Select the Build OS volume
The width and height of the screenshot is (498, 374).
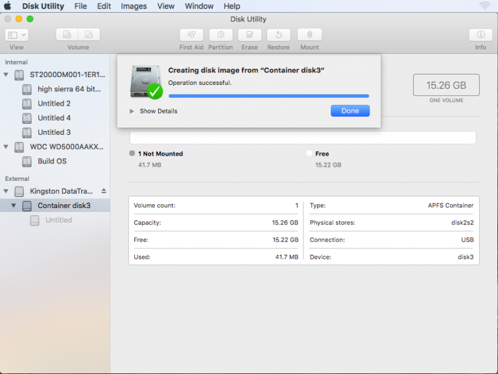pyautogui.click(x=55, y=161)
